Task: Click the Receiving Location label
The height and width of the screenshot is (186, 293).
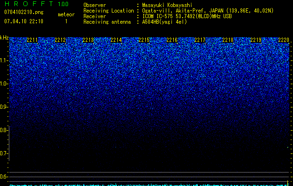Action: [x=109, y=11]
